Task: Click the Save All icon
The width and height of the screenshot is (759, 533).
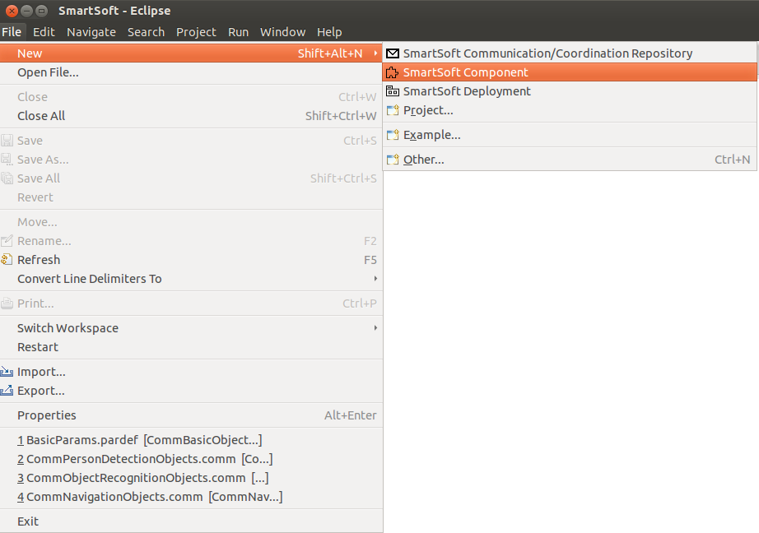Action: (7, 178)
